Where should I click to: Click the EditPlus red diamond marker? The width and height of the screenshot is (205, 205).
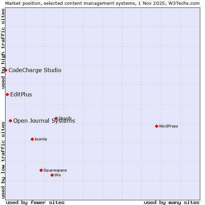pyautogui.click(x=7, y=95)
